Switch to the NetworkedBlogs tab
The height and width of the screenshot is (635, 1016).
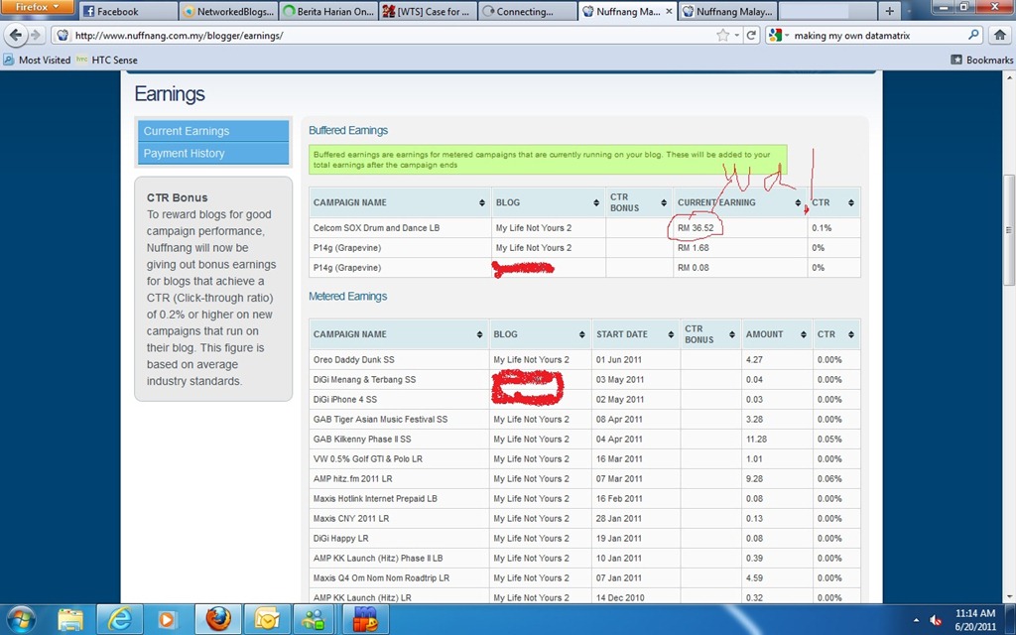coord(228,11)
